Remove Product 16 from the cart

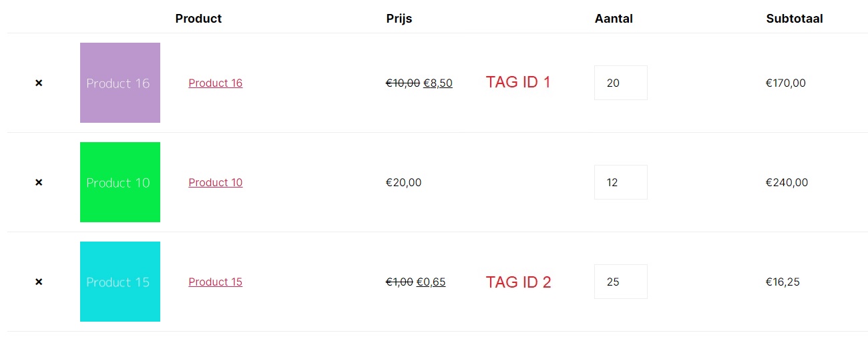click(x=39, y=83)
